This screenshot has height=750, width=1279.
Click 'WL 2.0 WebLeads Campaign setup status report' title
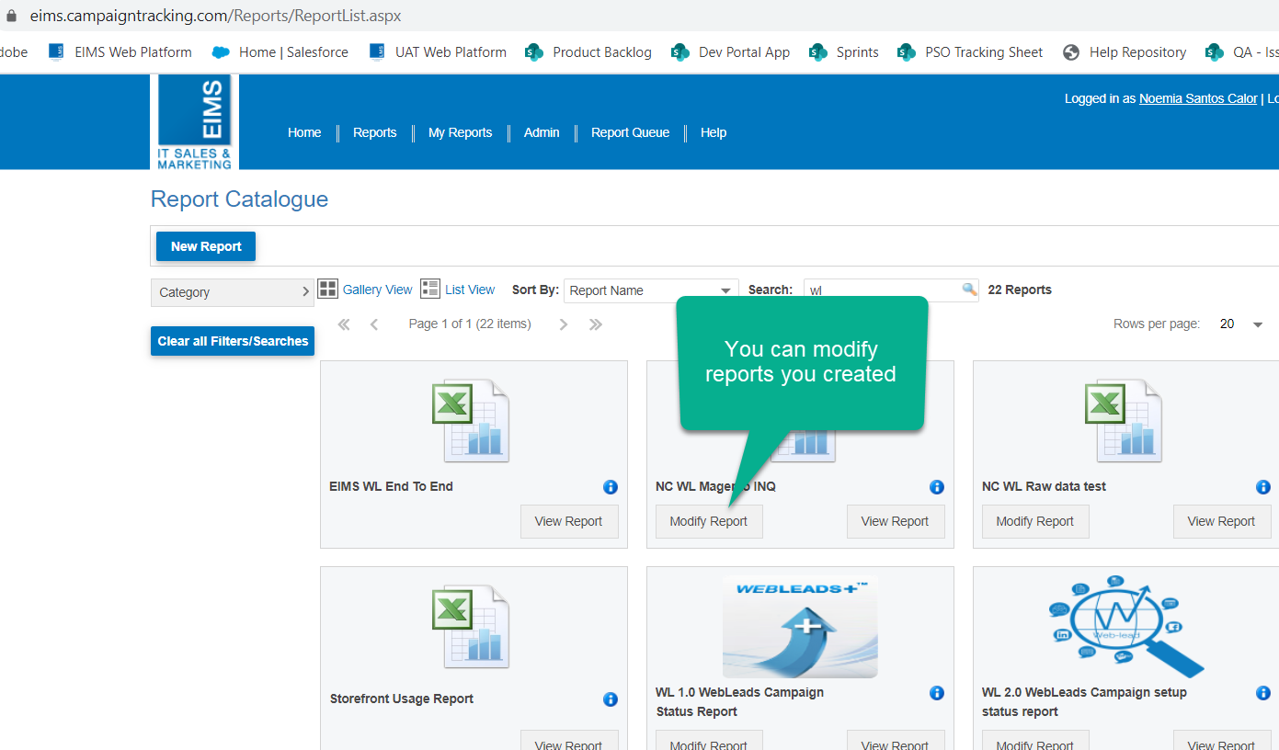[1084, 702]
